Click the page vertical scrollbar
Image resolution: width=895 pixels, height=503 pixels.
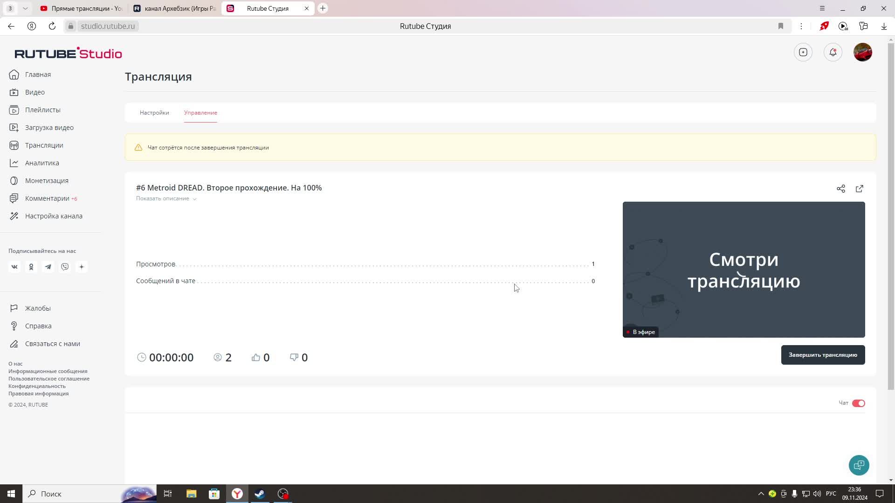click(891, 214)
